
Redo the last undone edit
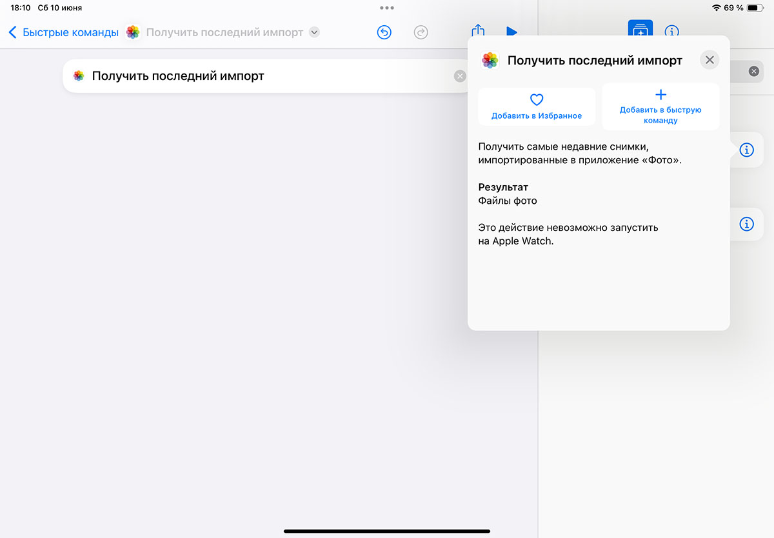[421, 32]
